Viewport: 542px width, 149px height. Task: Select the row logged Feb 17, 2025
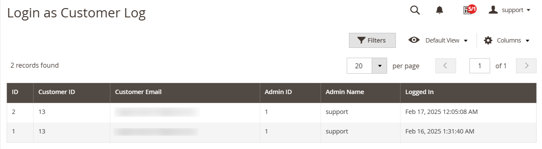271,112
